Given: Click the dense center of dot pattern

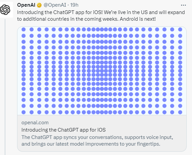Looking at the screenshot, I should pyautogui.click(x=102, y=71).
